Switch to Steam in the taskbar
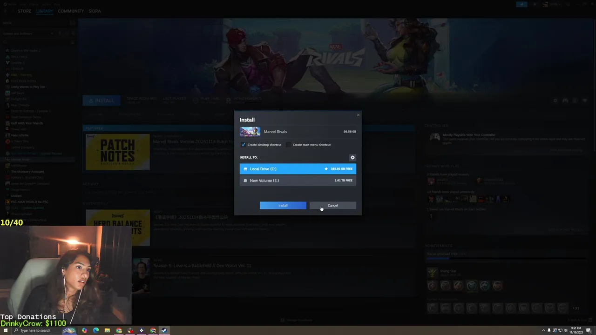The height and width of the screenshot is (335, 596). coord(164,330)
